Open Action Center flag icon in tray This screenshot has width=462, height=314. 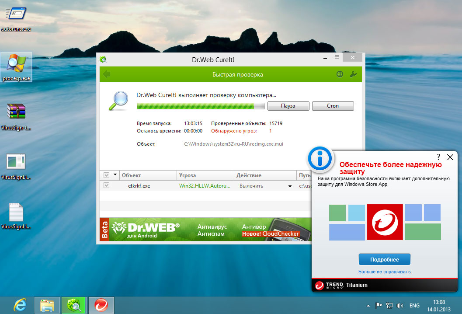point(379,306)
